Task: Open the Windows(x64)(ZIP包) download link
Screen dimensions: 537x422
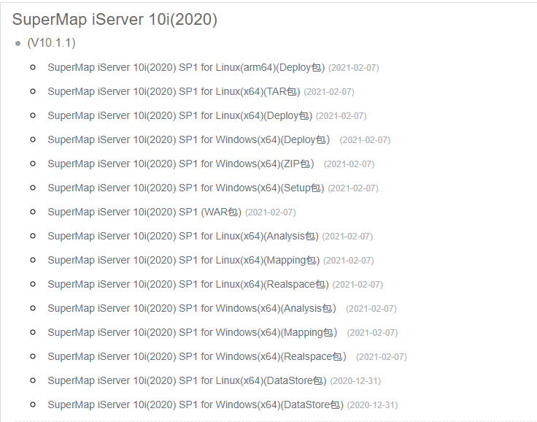Action: [x=181, y=164]
